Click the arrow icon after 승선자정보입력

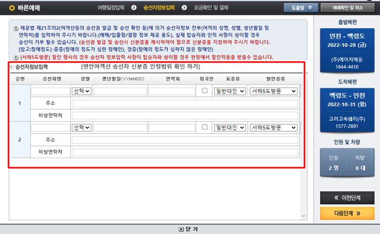[x=184, y=8]
